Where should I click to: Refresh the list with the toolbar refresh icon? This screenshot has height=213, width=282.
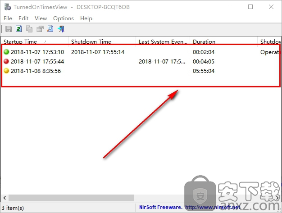19,29
